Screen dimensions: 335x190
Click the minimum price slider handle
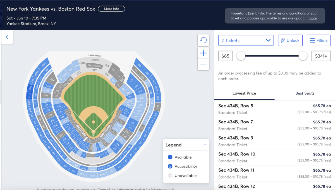point(241,56)
